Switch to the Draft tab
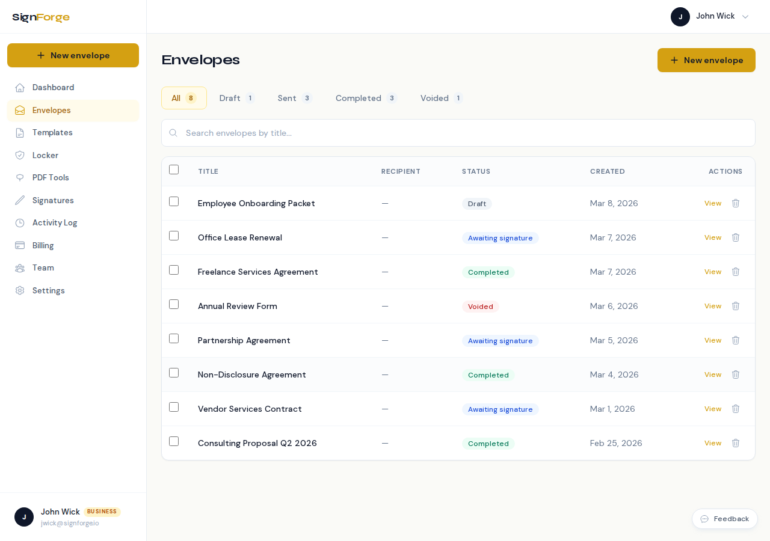The width and height of the screenshot is (770, 541). [x=237, y=98]
